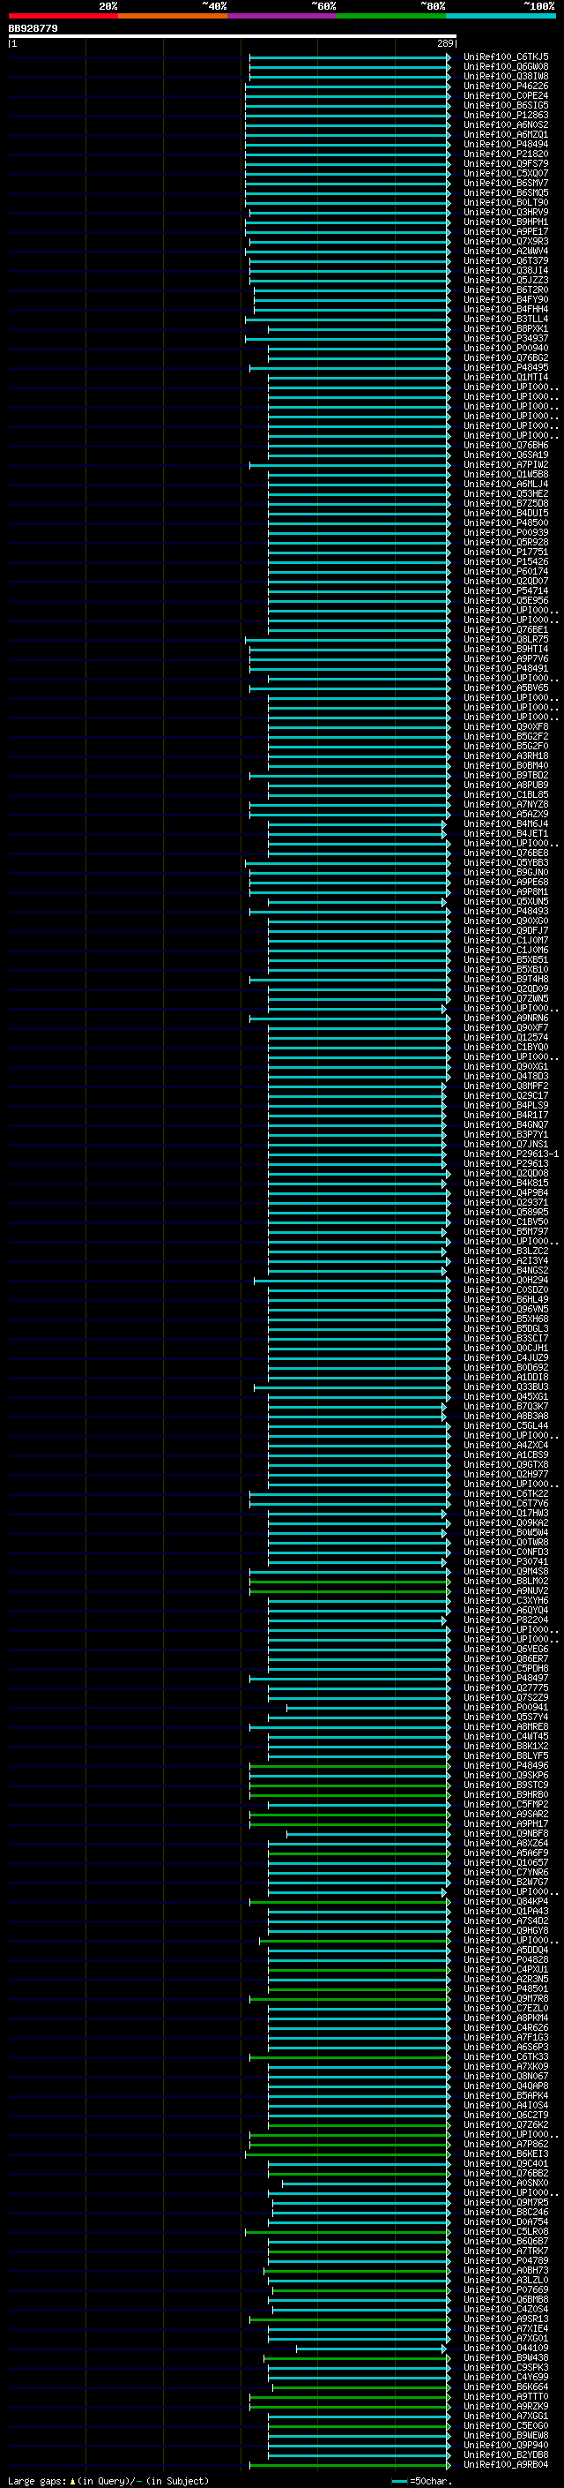Click the label UniRef100_A1DDI8
This screenshot has width=564, height=2488.
[506, 1378]
